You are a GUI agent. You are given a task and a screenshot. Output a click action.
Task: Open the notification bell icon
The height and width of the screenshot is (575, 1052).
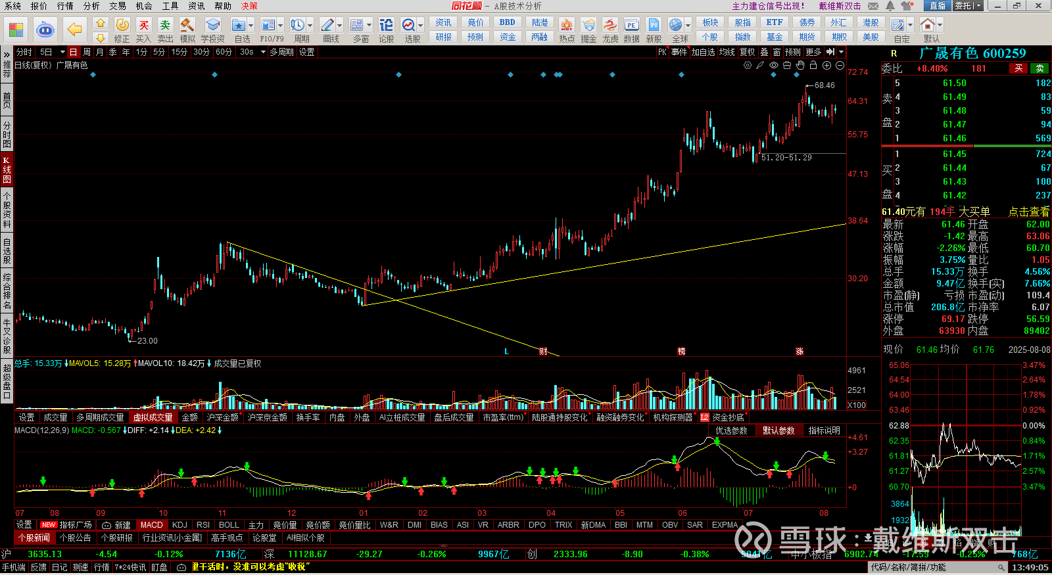pyautogui.click(x=890, y=6)
